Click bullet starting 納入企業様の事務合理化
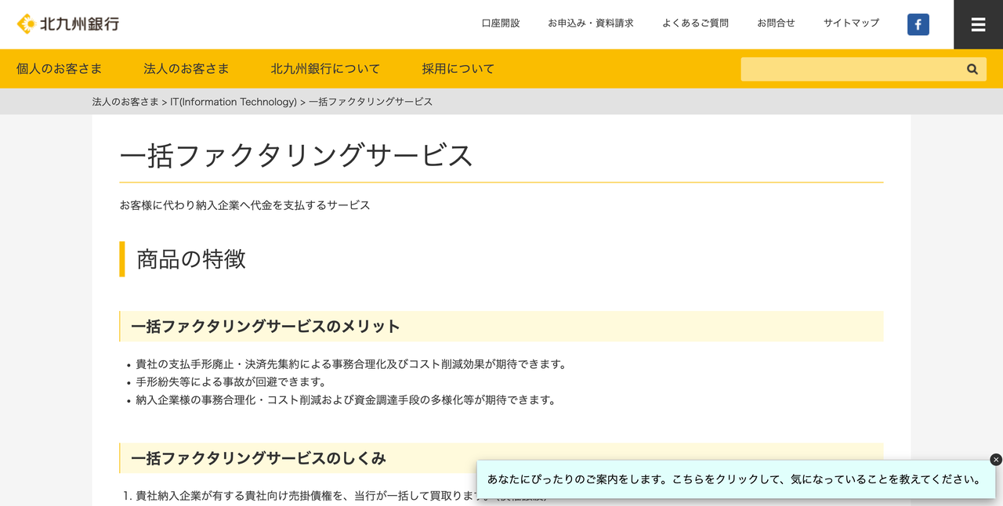 pos(346,400)
